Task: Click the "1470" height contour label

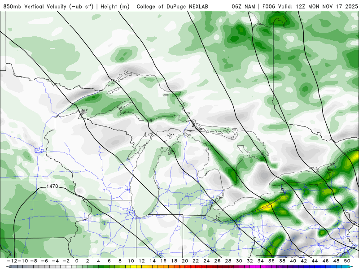Action: click(x=52, y=187)
